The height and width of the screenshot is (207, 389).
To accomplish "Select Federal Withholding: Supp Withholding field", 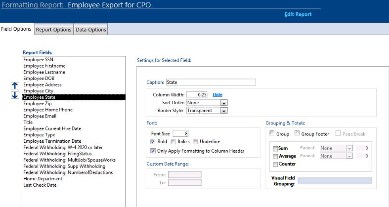I will (x=74, y=166).
